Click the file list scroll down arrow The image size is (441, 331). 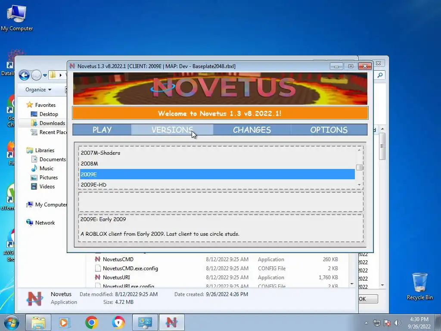352,284
